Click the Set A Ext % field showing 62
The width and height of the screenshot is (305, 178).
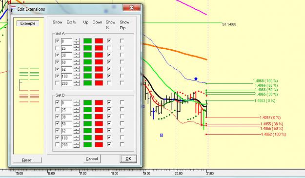coord(66,69)
